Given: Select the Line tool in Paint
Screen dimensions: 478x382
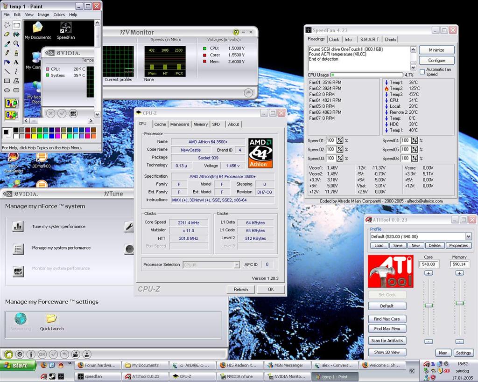Looking at the screenshot, I should pos(7,71).
